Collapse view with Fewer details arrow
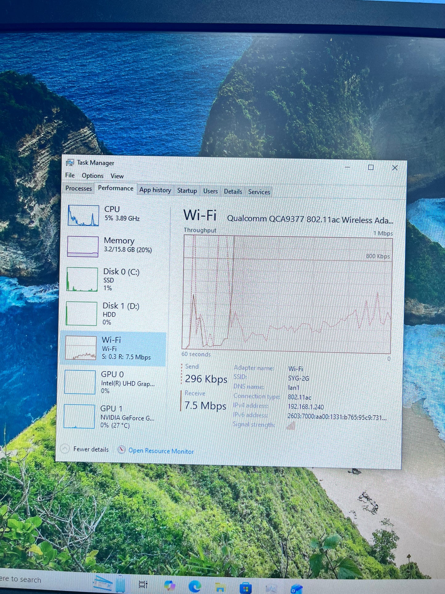The height and width of the screenshot is (594, 445). pyautogui.click(x=65, y=449)
